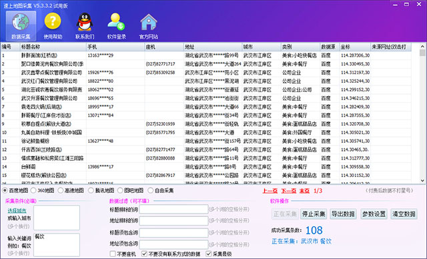Select row 袁老四火锅(后湖店)
Viewport: 427px width, 259px height.
click(206, 107)
